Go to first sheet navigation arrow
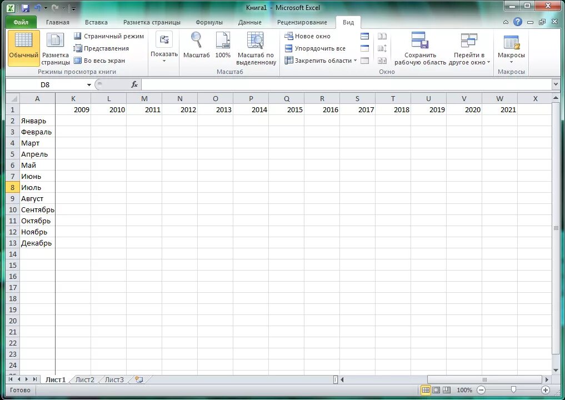The height and width of the screenshot is (400, 565). tap(11, 379)
